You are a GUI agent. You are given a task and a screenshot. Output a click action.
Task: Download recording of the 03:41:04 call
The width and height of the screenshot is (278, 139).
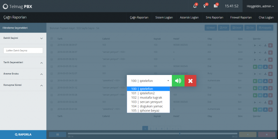pos(265,110)
